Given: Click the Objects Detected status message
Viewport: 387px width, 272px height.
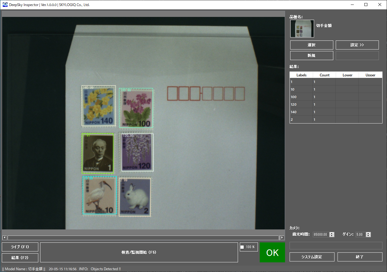Looking at the screenshot, I should [106, 269].
